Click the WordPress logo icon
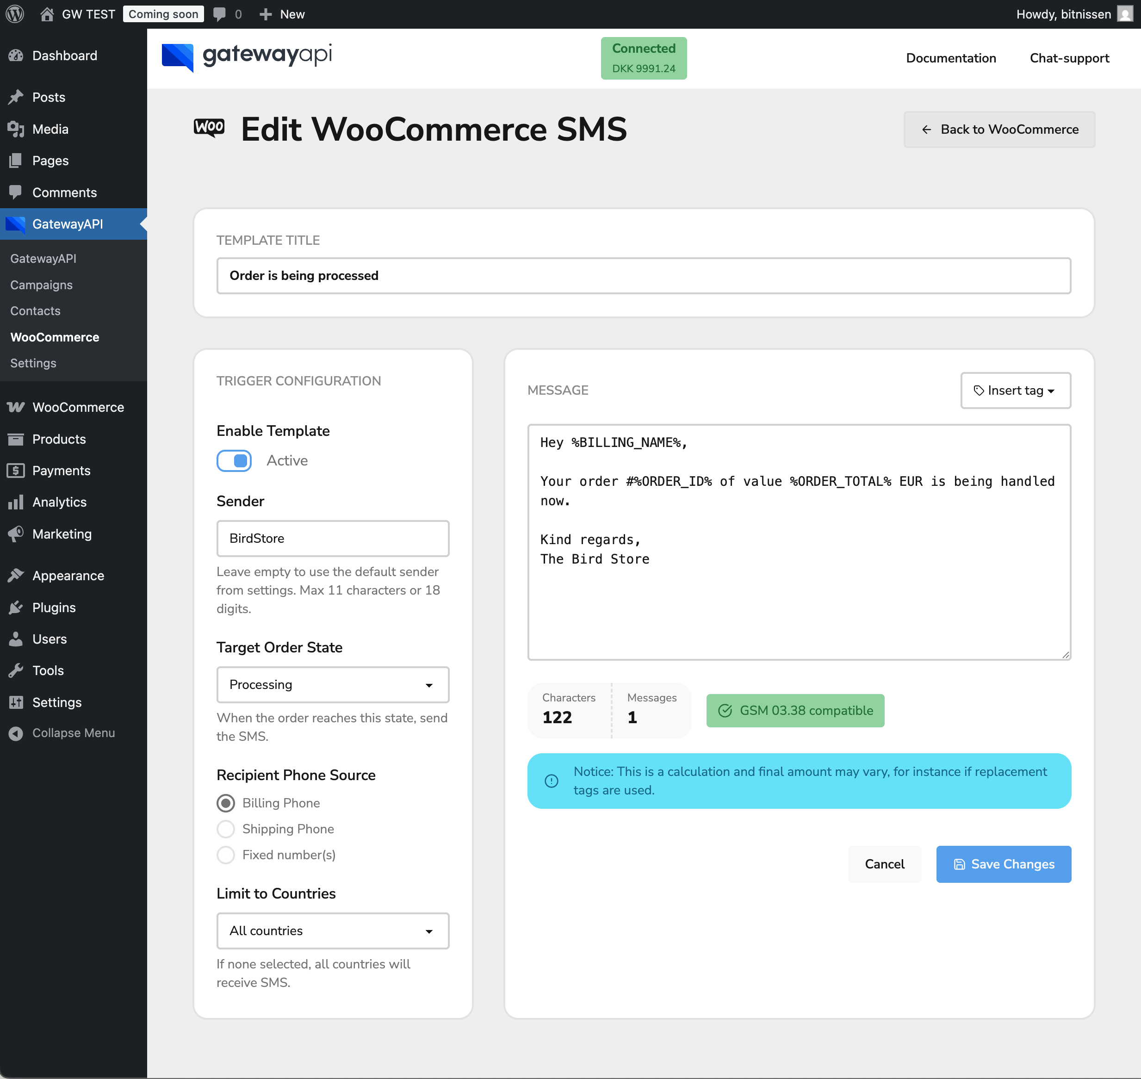This screenshot has height=1079, width=1141. tap(15, 14)
